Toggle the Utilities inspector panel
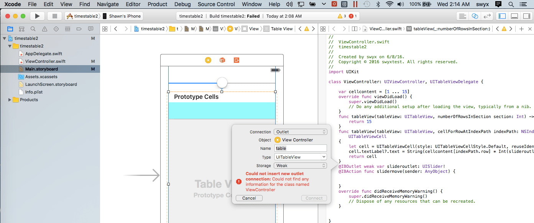The width and height of the screenshot is (534, 223). (x=527, y=16)
